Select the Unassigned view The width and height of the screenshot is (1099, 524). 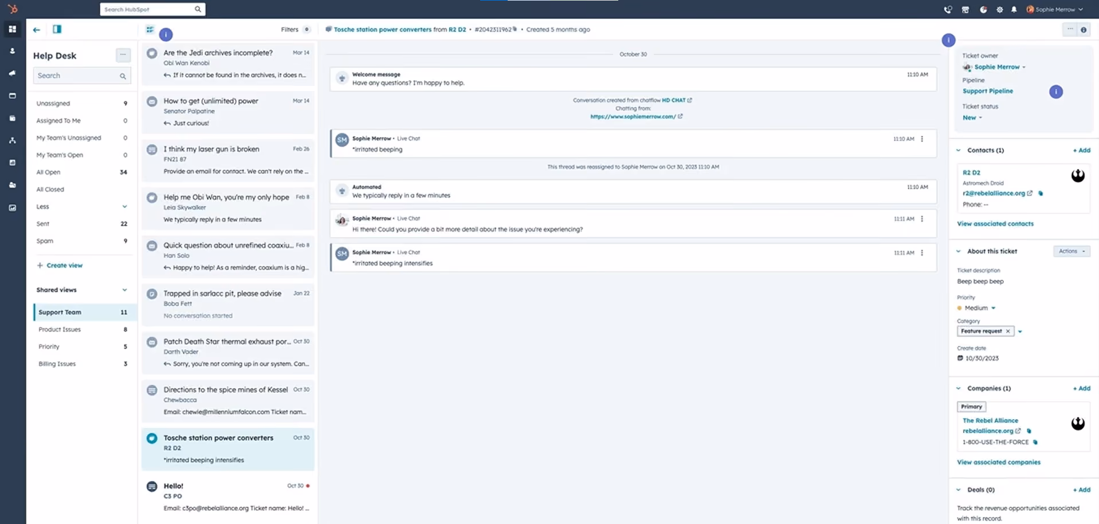[x=82, y=104]
